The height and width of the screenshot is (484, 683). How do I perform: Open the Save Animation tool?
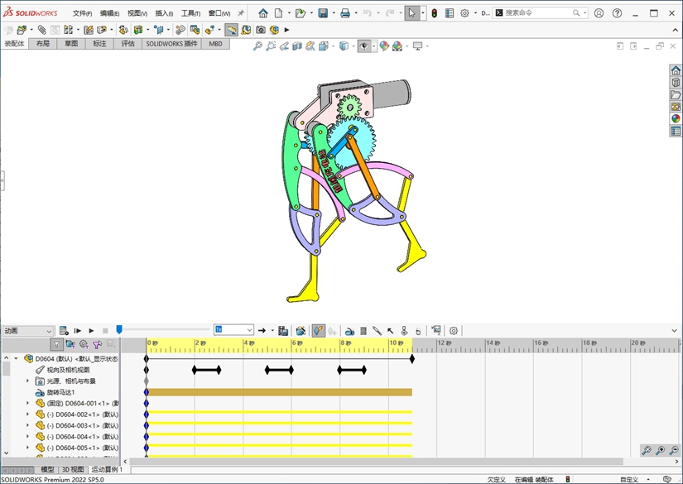click(283, 331)
